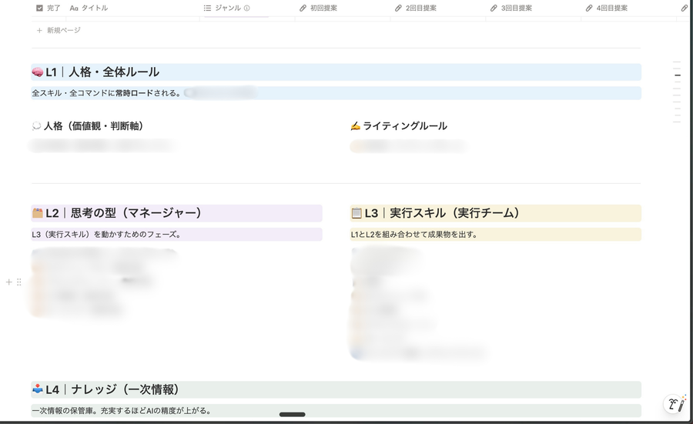The width and height of the screenshot is (693, 424).
Task: Click the inbox emoji in L4 heading
Action: coord(38,389)
